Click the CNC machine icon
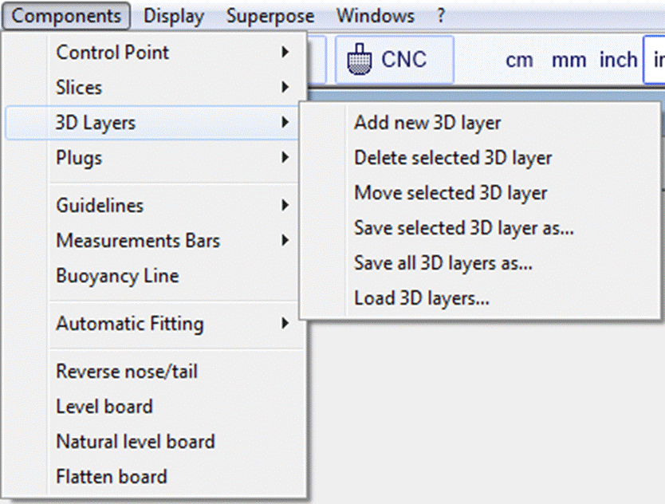This screenshot has height=504, width=665. click(x=361, y=58)
